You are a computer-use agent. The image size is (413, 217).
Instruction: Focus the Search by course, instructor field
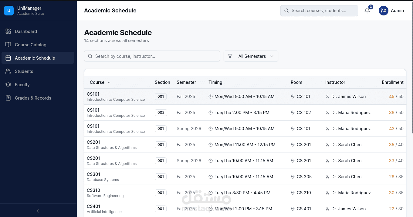coord(152,56)
